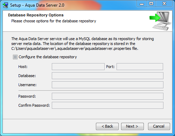Click the Setup - Aqua Data Server title text
The height and width of the screenshot is (136, 175).
37,5
